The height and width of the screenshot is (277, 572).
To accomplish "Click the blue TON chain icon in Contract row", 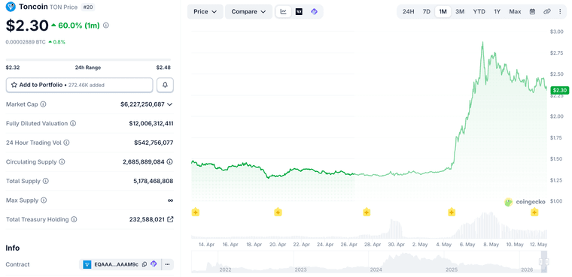I will [87, 264].
